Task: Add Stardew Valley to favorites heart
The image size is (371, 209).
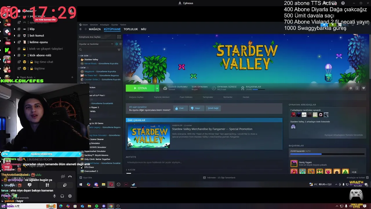Action: pyautogui.click(x=363, y=88)
